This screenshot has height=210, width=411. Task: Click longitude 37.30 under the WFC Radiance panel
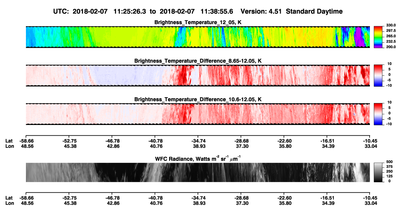pos(242,203)
